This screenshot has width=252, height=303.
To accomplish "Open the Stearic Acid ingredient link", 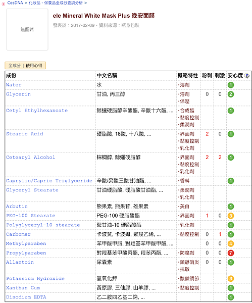I will click(x=25, y=134).
